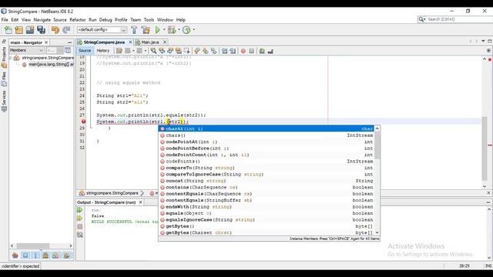Choose concat(String string) from the completion list
493x277 pixels.
coord(267,181)
